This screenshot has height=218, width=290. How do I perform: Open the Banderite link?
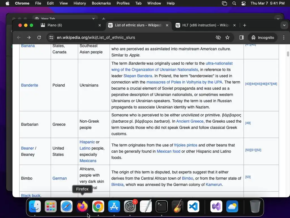(29, 85)
